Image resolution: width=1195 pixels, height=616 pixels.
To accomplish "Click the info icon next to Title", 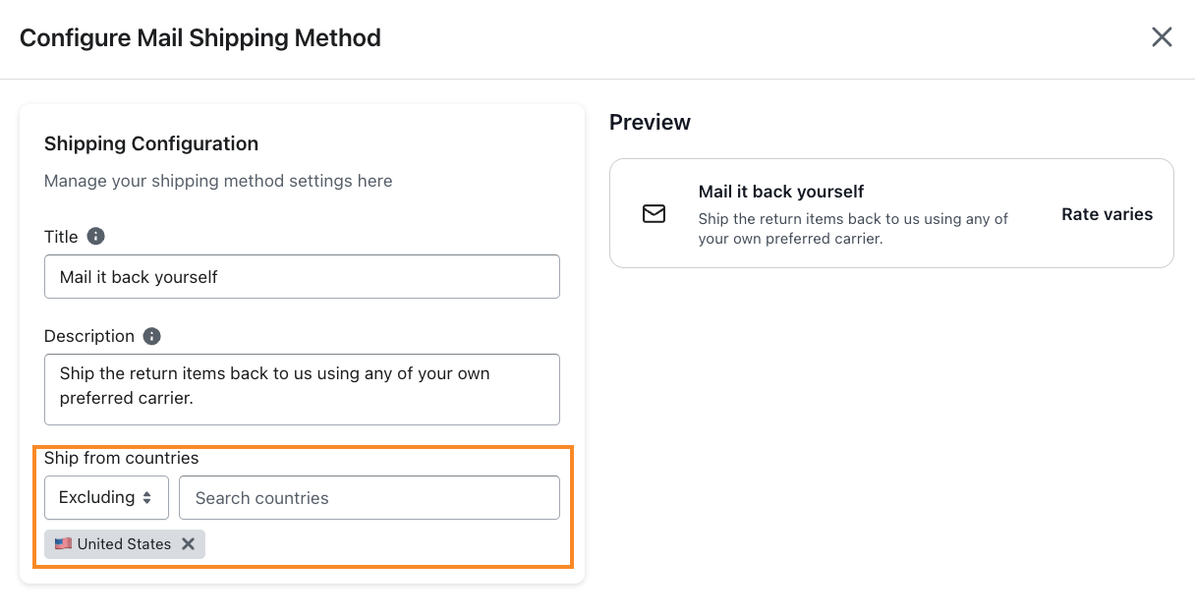I will coord(95,236).
